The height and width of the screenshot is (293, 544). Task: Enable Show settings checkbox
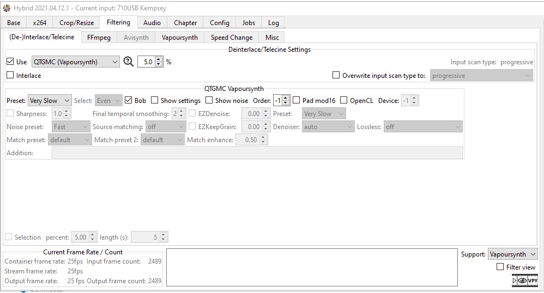[155, 100]
